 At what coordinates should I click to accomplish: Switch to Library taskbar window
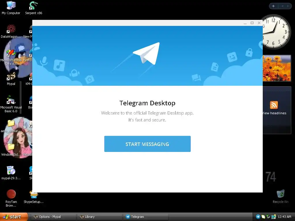[99, 217]
